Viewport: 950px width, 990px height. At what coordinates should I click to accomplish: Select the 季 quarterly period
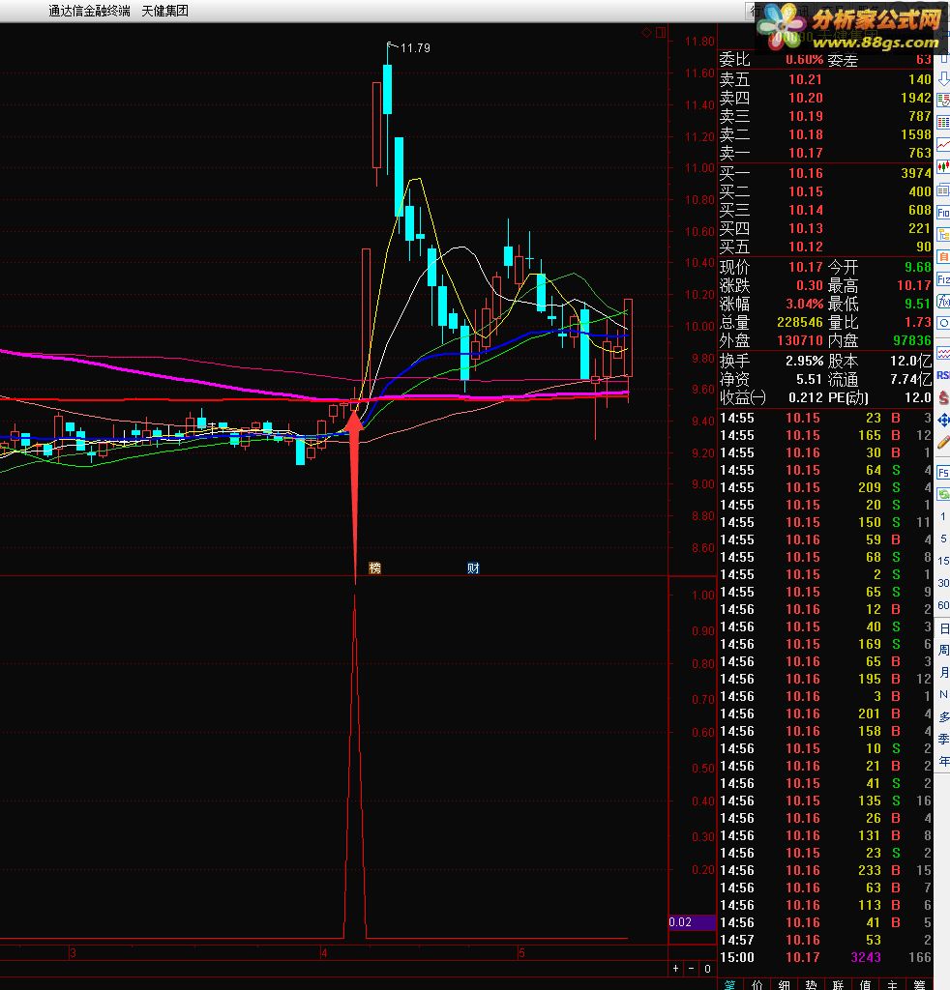(x=943, y=739)
